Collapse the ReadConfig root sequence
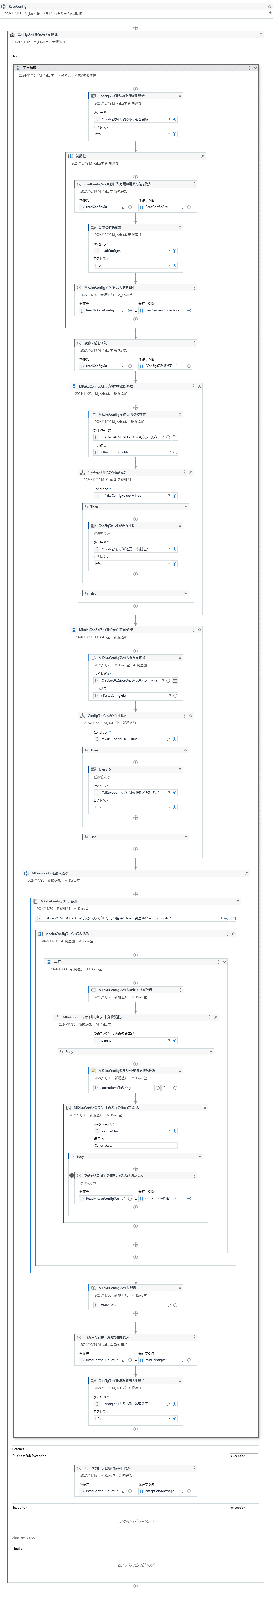 tap(270, 6)
